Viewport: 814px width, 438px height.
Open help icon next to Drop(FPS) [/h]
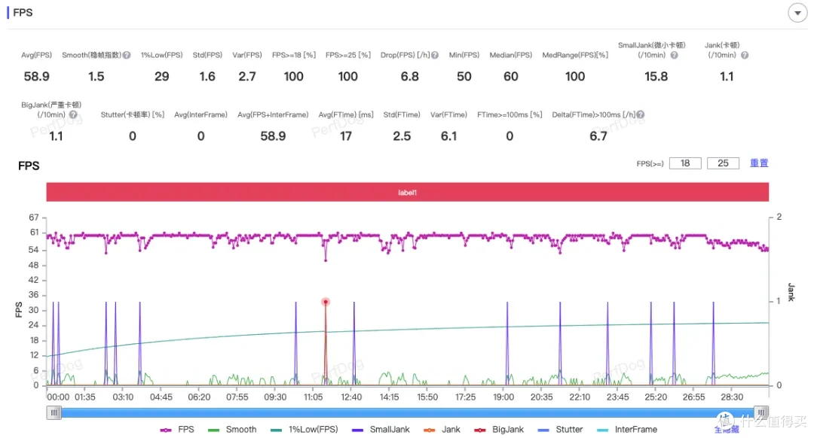(435, 55)
